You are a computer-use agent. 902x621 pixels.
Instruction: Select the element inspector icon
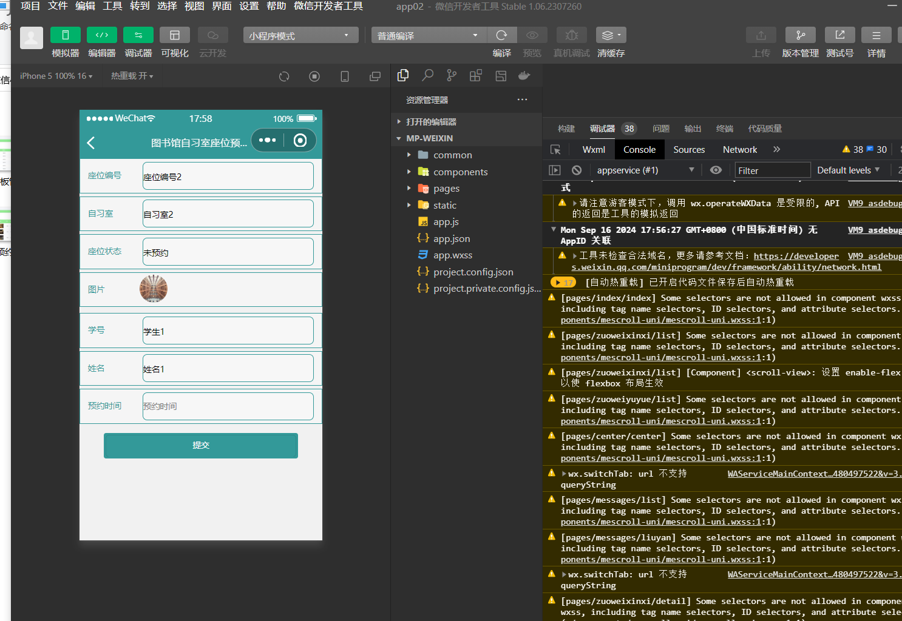555,150
